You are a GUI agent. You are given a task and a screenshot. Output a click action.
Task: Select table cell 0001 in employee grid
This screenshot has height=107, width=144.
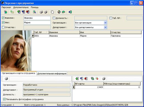(41, 36)
